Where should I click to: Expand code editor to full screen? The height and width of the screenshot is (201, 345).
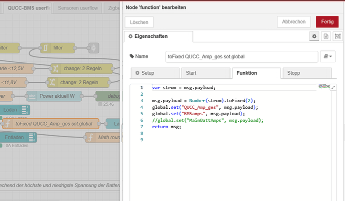[333, 87]
